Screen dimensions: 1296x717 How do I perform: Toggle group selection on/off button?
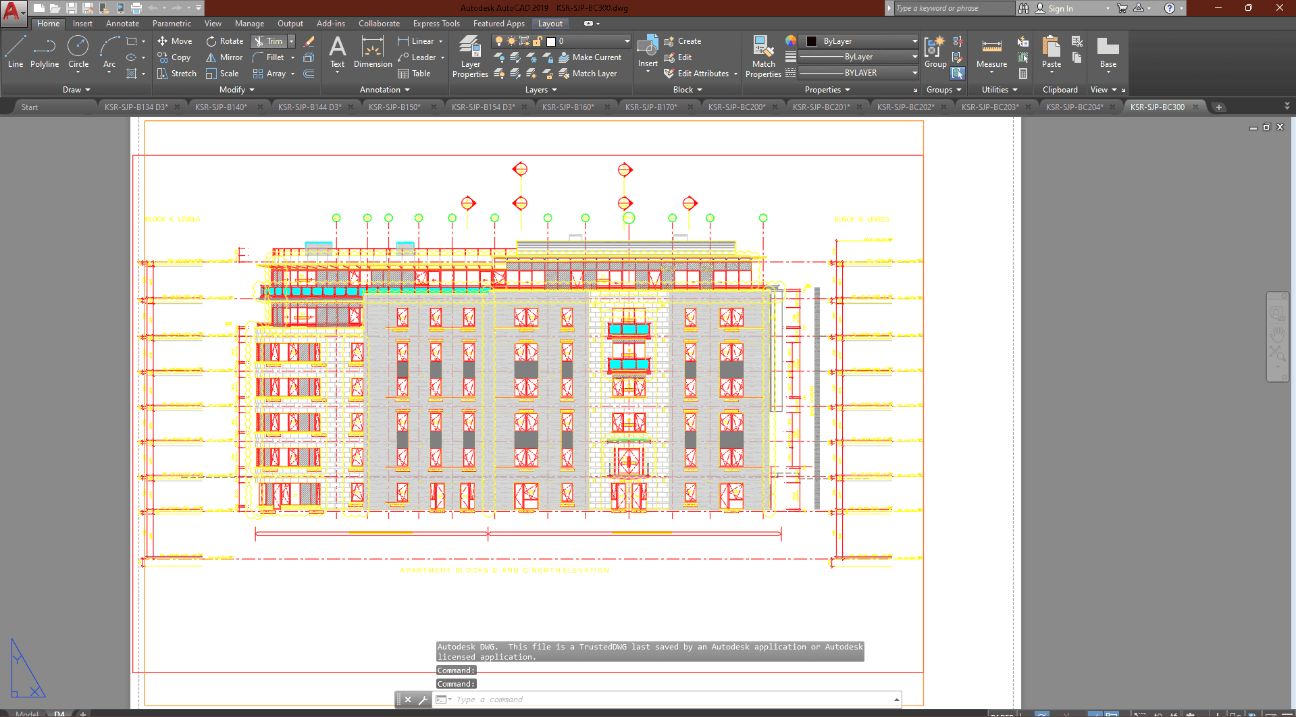958,74
